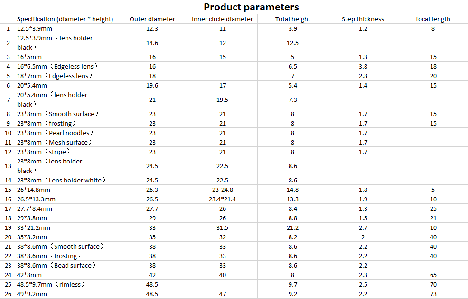Select the Product parameters title cell
Image resolution: width=468 pixels, height=299 pixels.
(x=251, y=7)
